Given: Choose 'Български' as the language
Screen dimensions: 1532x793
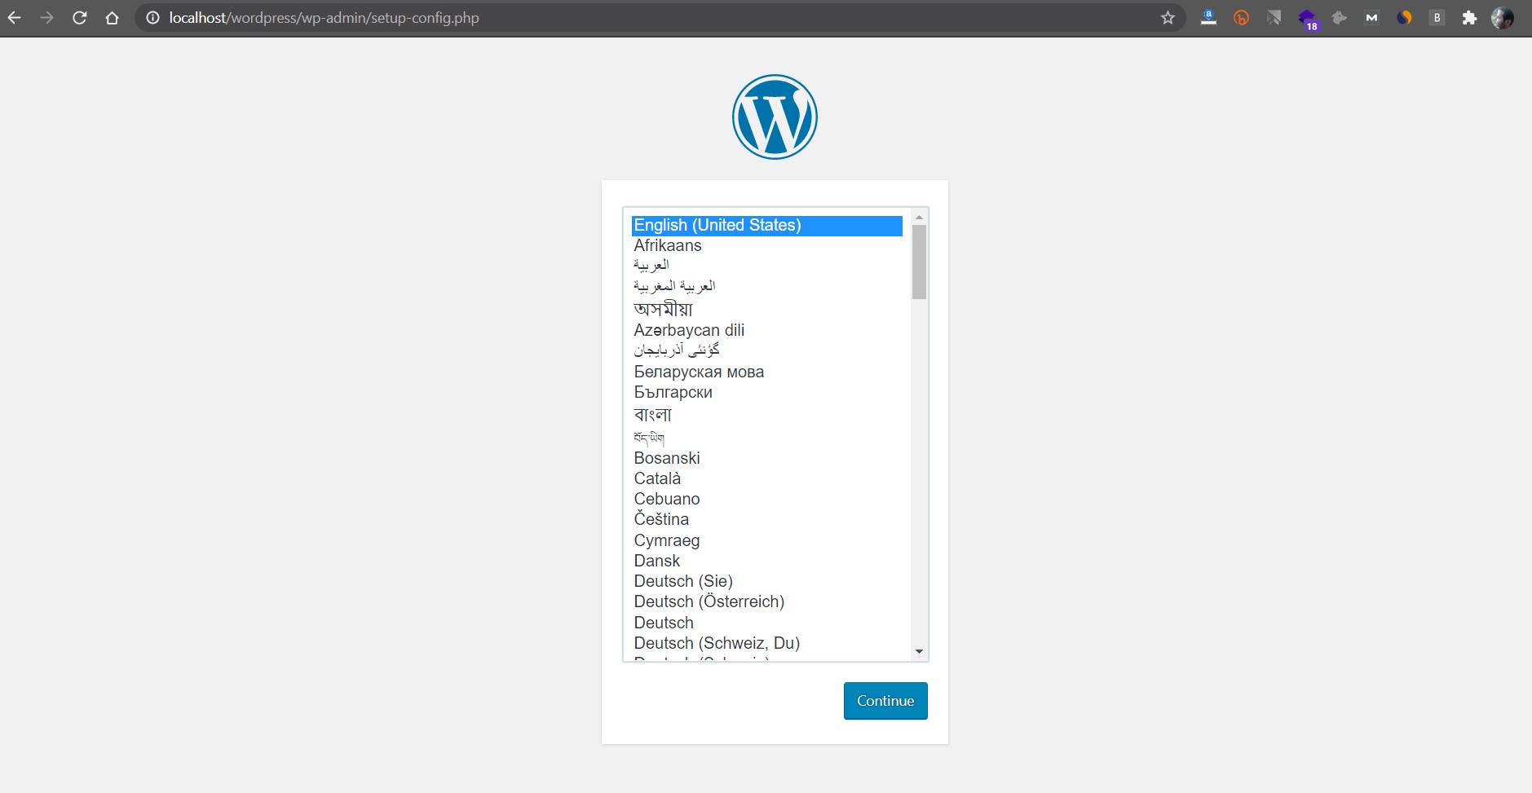Looking at the screenshot, I should 767,393.
